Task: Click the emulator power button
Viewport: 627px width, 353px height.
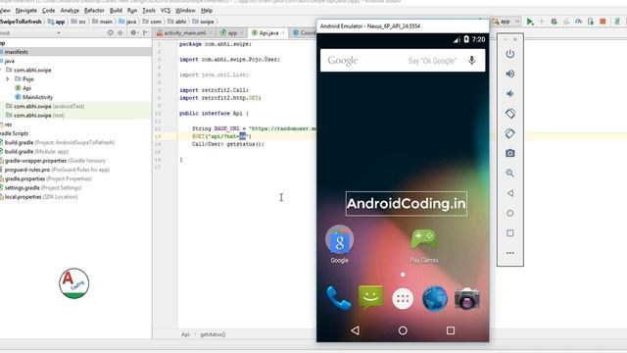Action: click(x=509, y=54)
